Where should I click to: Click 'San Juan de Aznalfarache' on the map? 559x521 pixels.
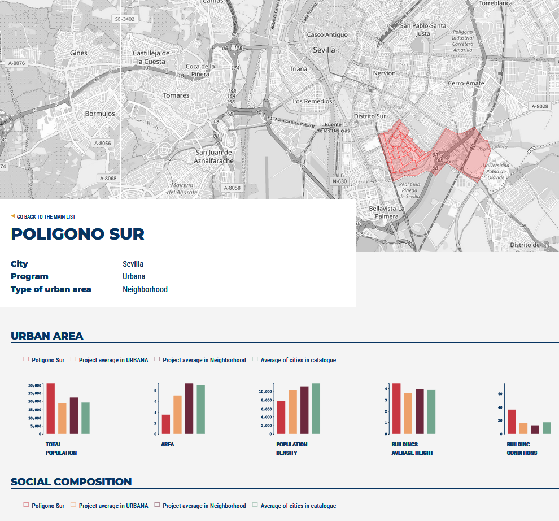[x=213, y=157]
